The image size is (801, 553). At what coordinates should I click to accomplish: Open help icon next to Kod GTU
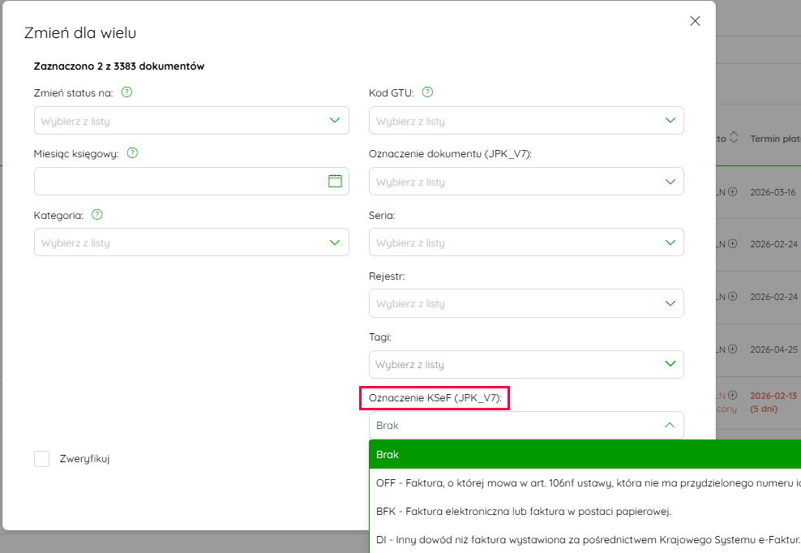pos(427,92)
